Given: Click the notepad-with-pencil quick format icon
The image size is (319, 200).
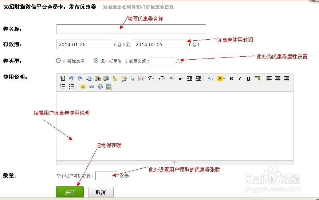Looking at the screenshot, I should (x=123, y=78).
